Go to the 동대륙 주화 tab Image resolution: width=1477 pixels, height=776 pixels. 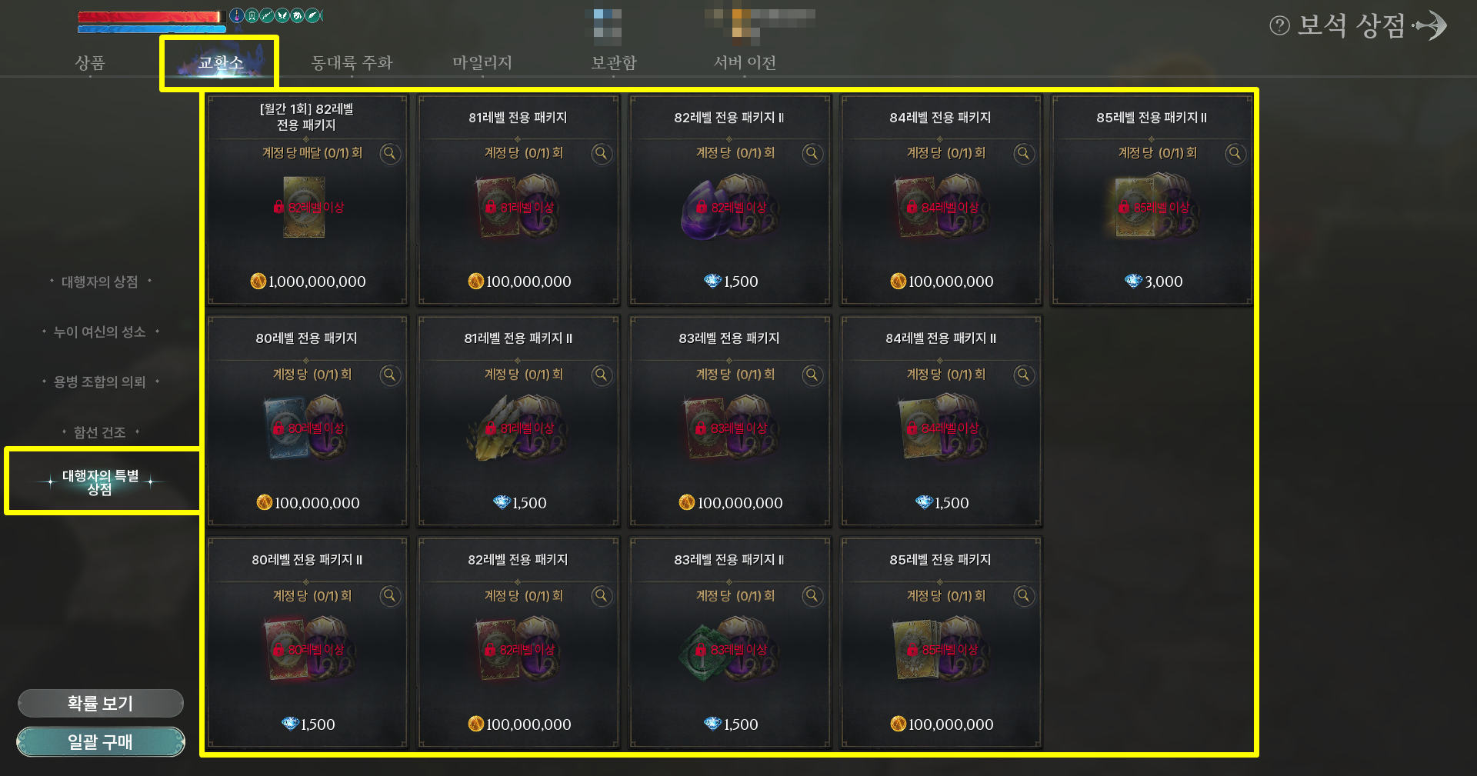tap(352, 63)
